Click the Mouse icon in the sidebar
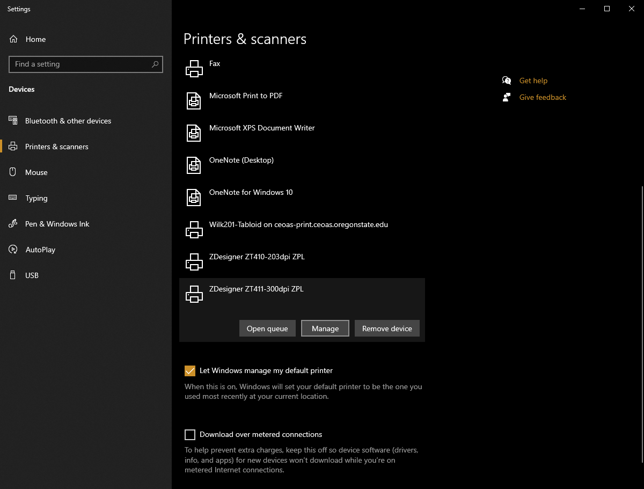Viewport: 644px width, 489px height. 13,172
